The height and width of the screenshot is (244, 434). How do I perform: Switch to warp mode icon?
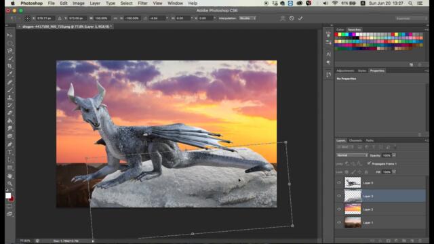click(282, 18)
